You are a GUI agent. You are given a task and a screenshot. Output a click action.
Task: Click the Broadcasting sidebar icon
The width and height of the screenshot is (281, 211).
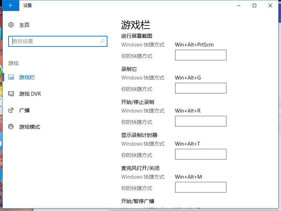click(x=11, y=110)
